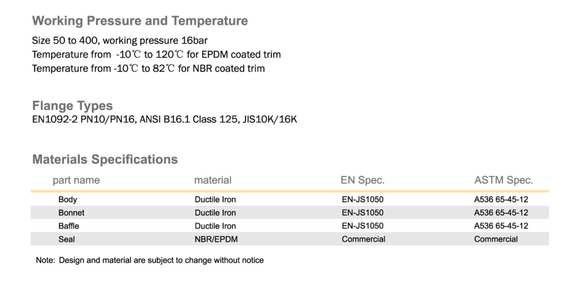This screenshot has height=290, width=577.
Task: Click the NBR coated trim temperature line
Action: (x=148, y=69)
